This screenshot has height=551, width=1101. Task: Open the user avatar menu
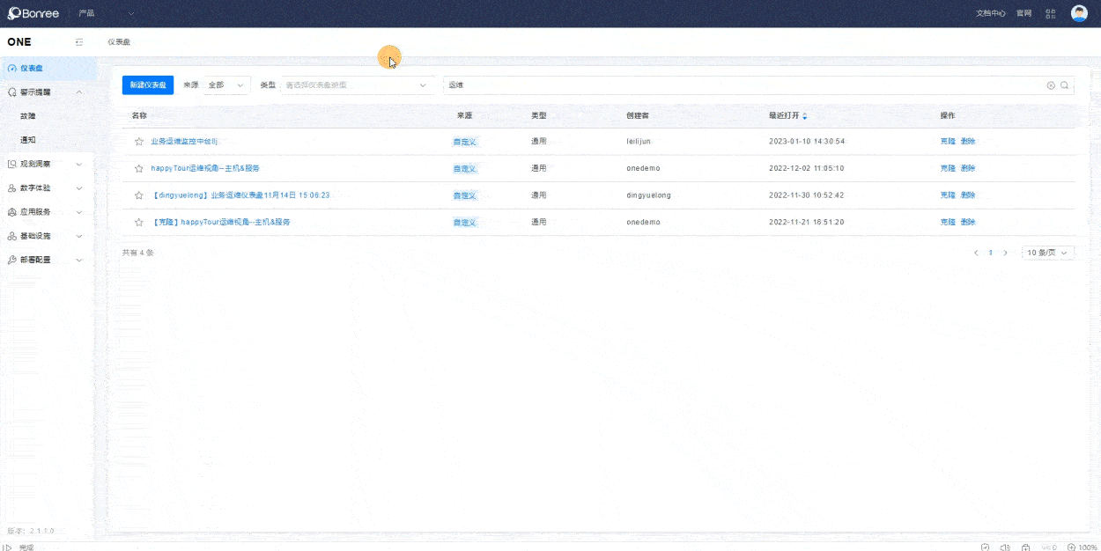(x=1079, y=13)
